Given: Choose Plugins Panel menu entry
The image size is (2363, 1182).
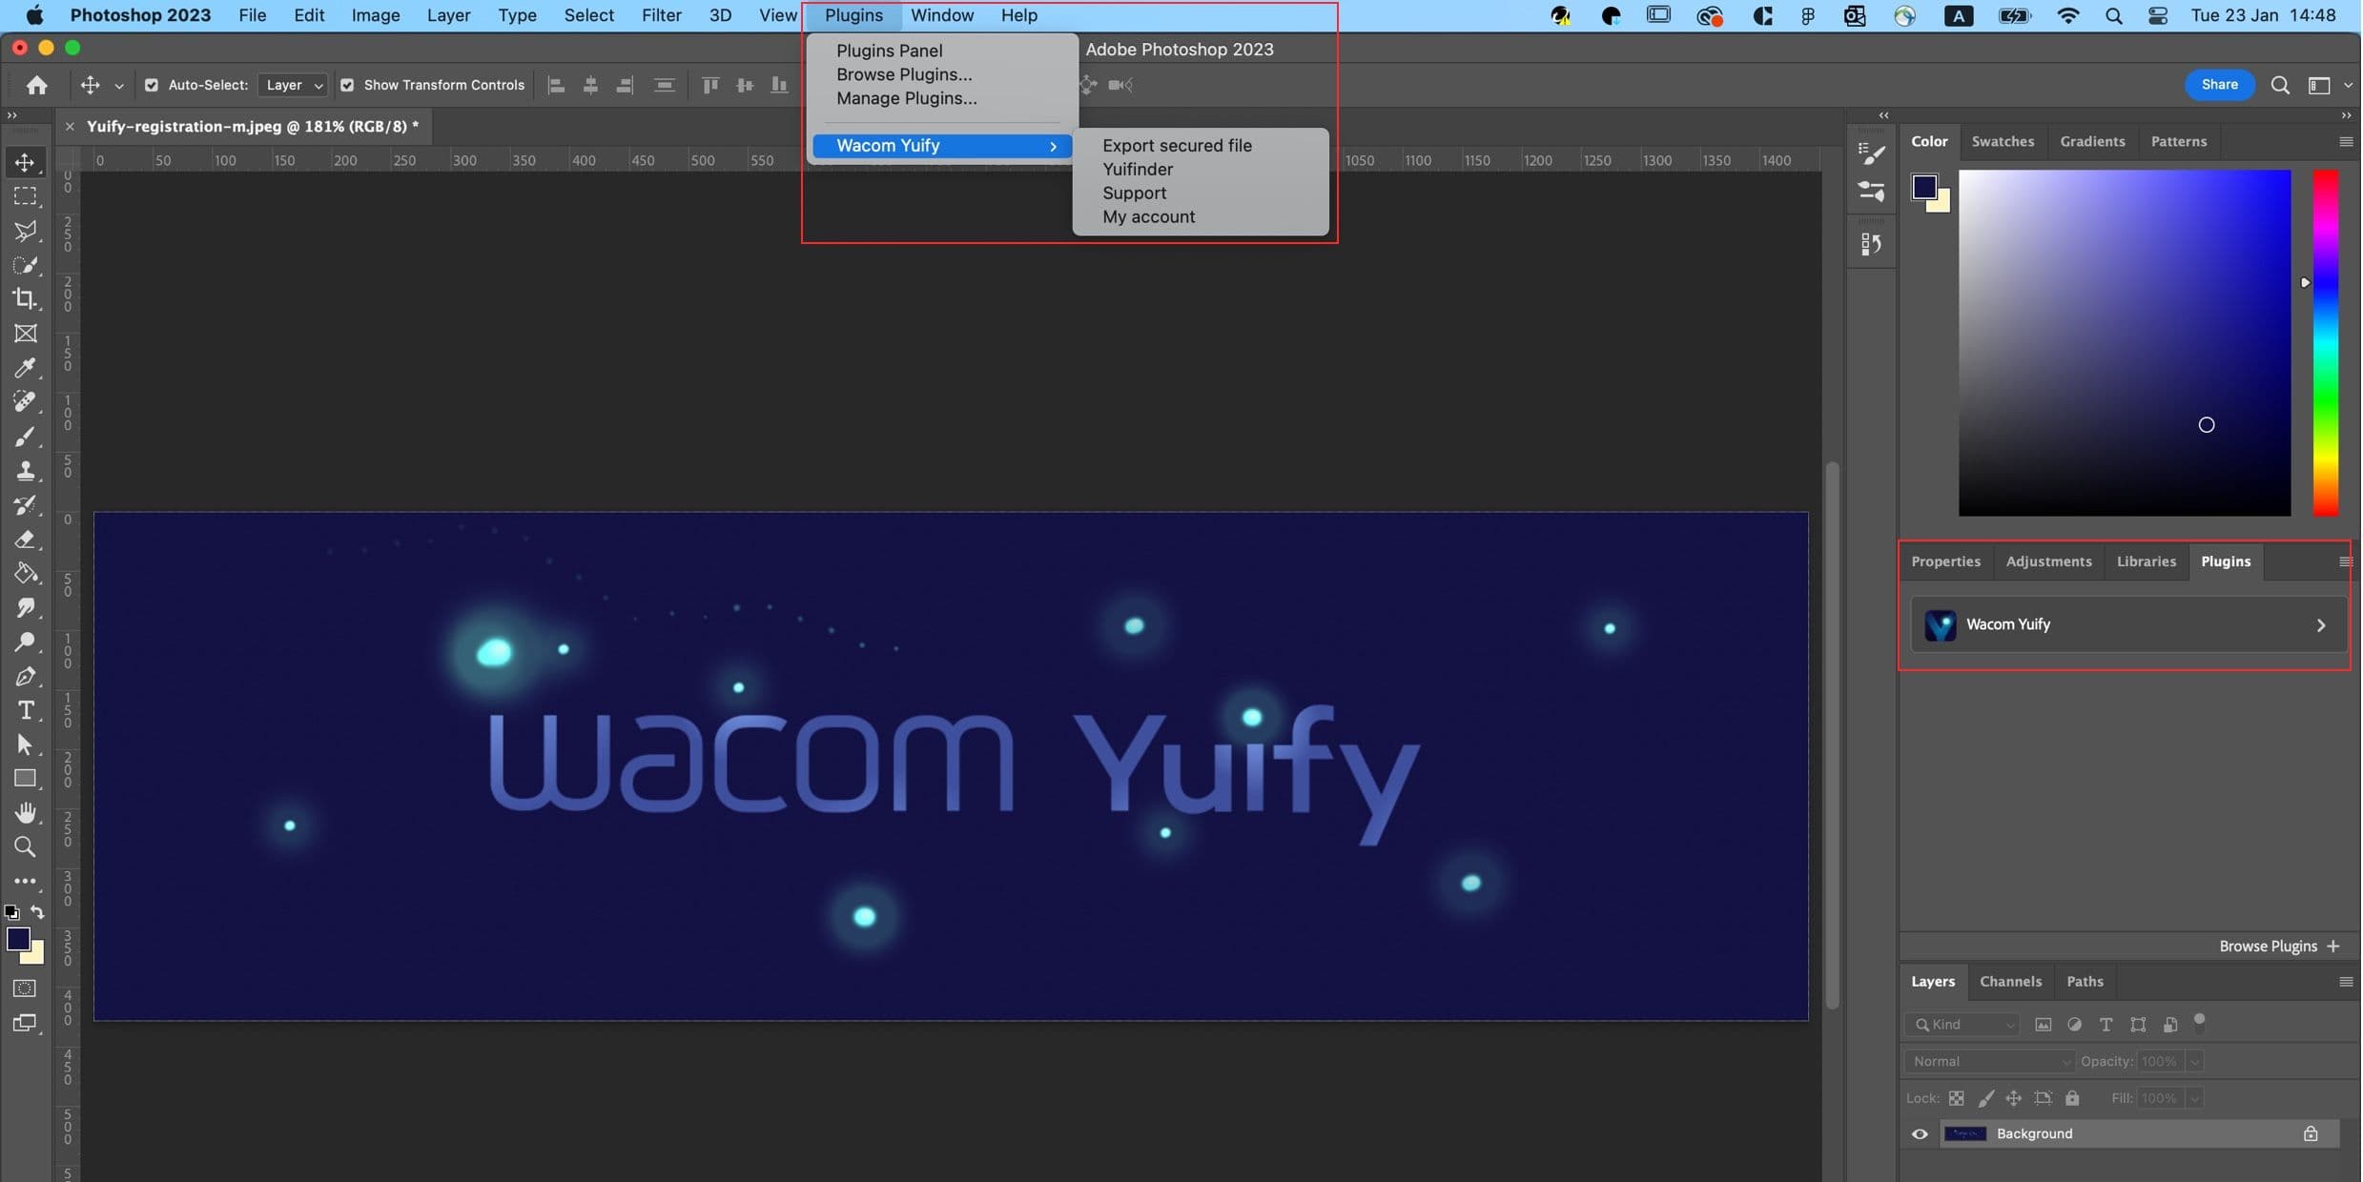Looking at the screenshot, I should [890, 51].
